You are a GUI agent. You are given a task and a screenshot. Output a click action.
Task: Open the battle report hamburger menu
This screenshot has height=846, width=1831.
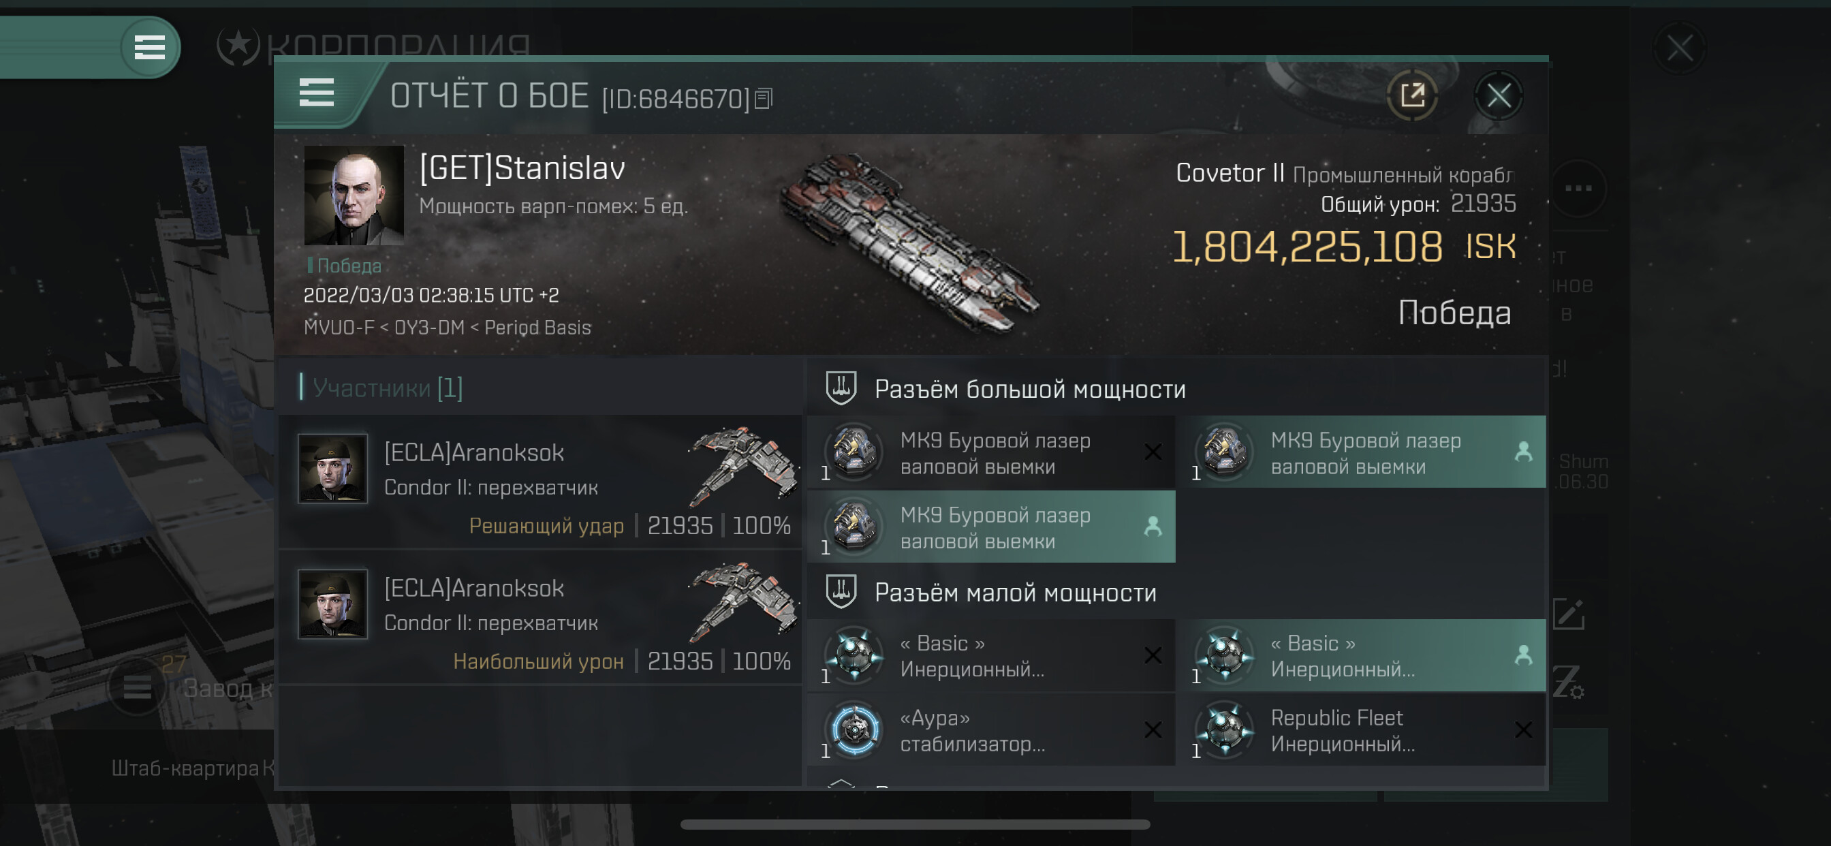tap(316, 93)
